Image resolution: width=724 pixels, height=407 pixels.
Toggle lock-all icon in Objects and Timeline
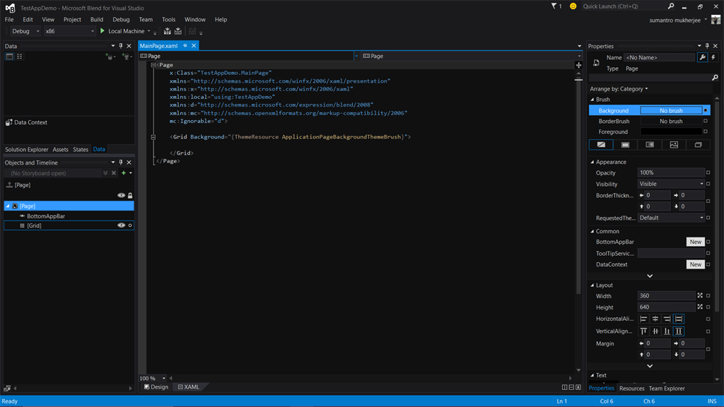[x=130, y=196]
